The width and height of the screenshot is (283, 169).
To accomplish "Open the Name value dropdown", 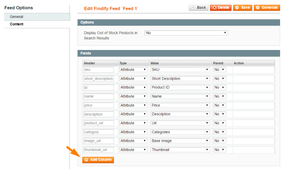I will (180, 96).
